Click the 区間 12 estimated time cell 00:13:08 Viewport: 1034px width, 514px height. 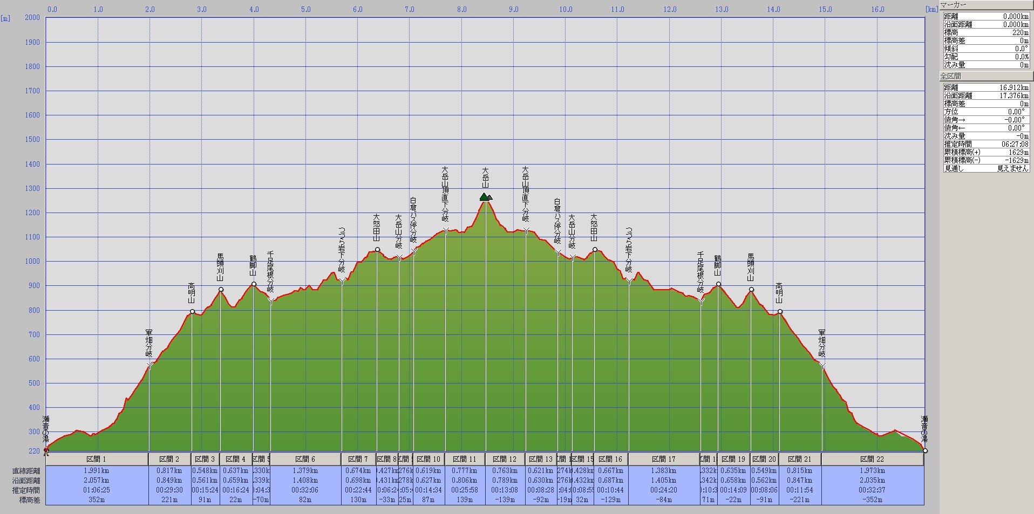click(505, 490)
